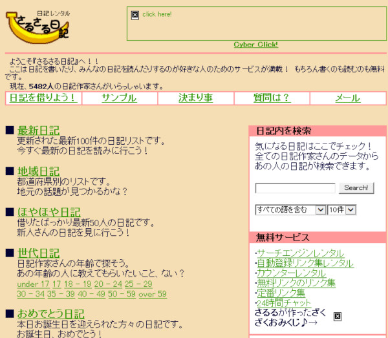Image resolution: width=388 pixels, height=338 pixels.
Task: Go to the 決まり事 rules page
Action: tap(195, 98)
